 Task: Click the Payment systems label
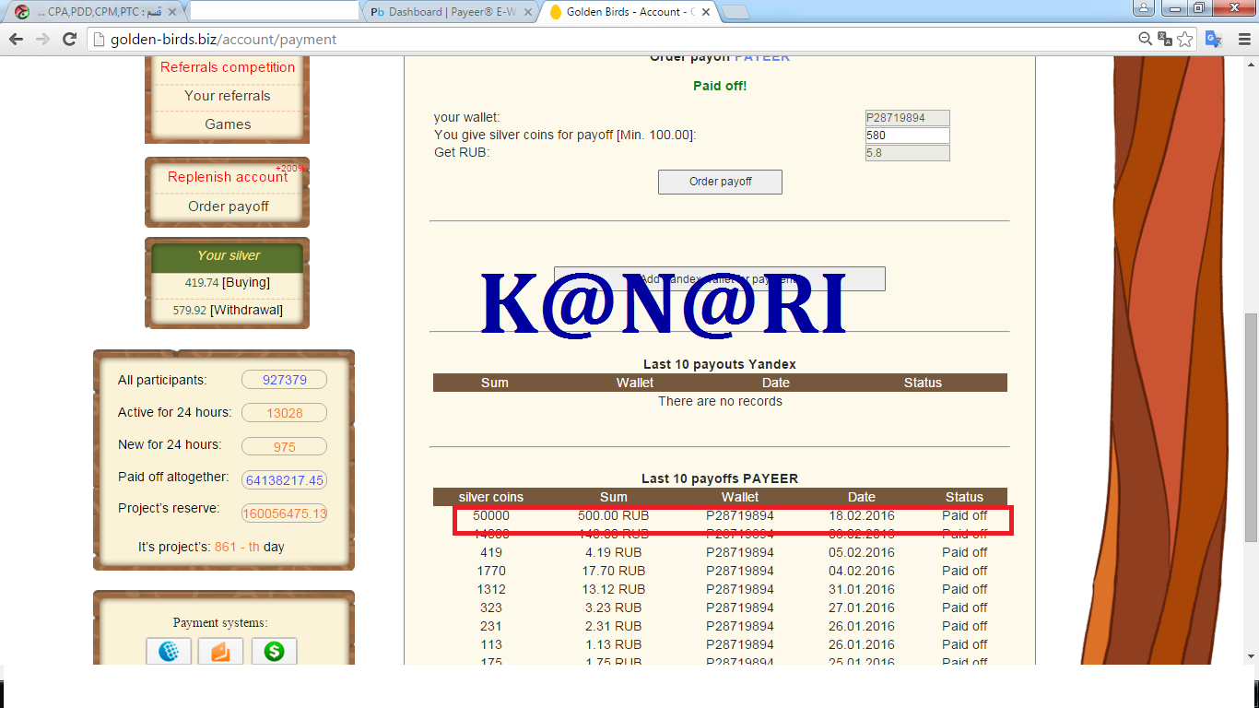click(x=220, y=622)
